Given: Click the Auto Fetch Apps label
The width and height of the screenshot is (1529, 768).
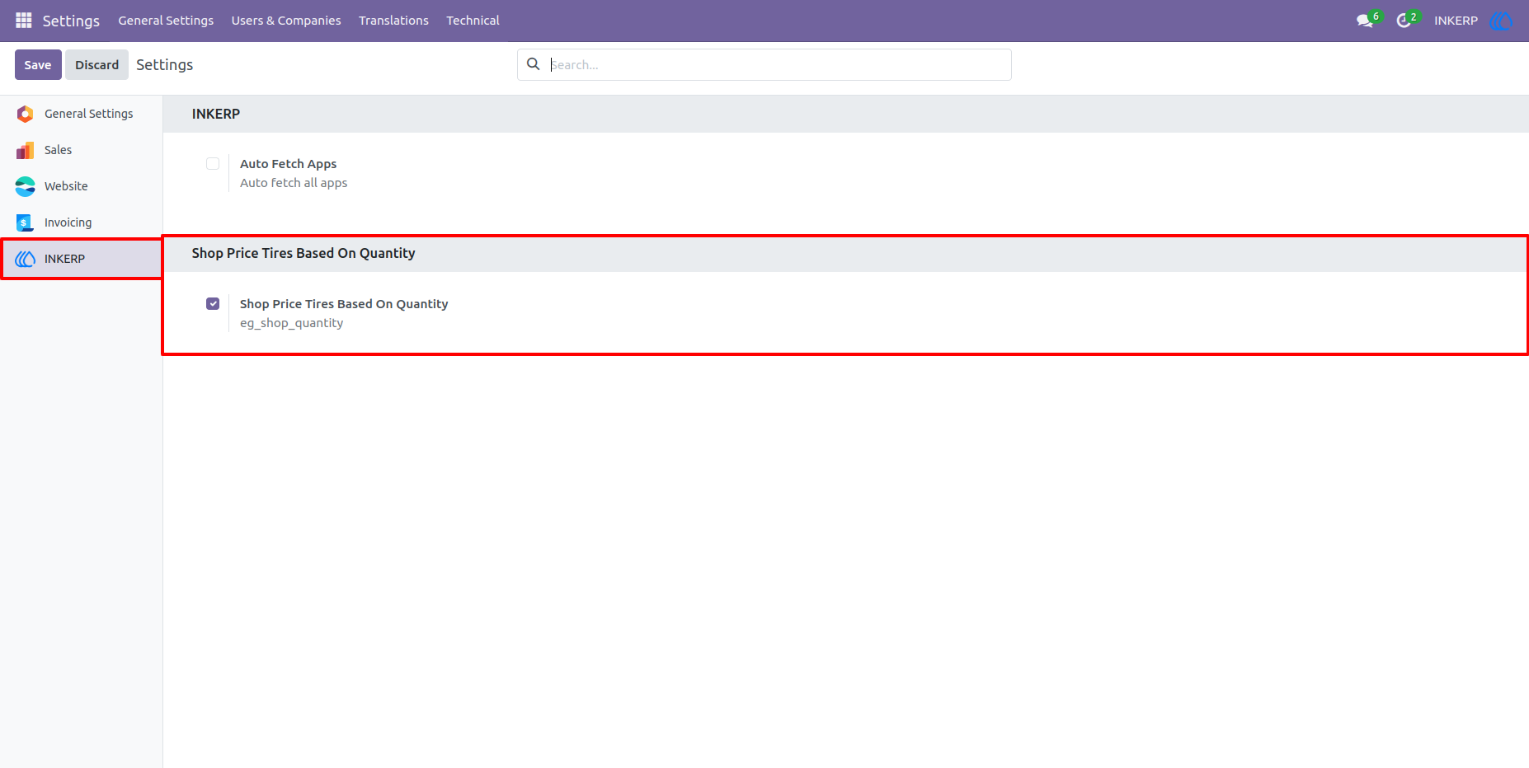Looking at the screenshot, I should [x=289, y=164].
